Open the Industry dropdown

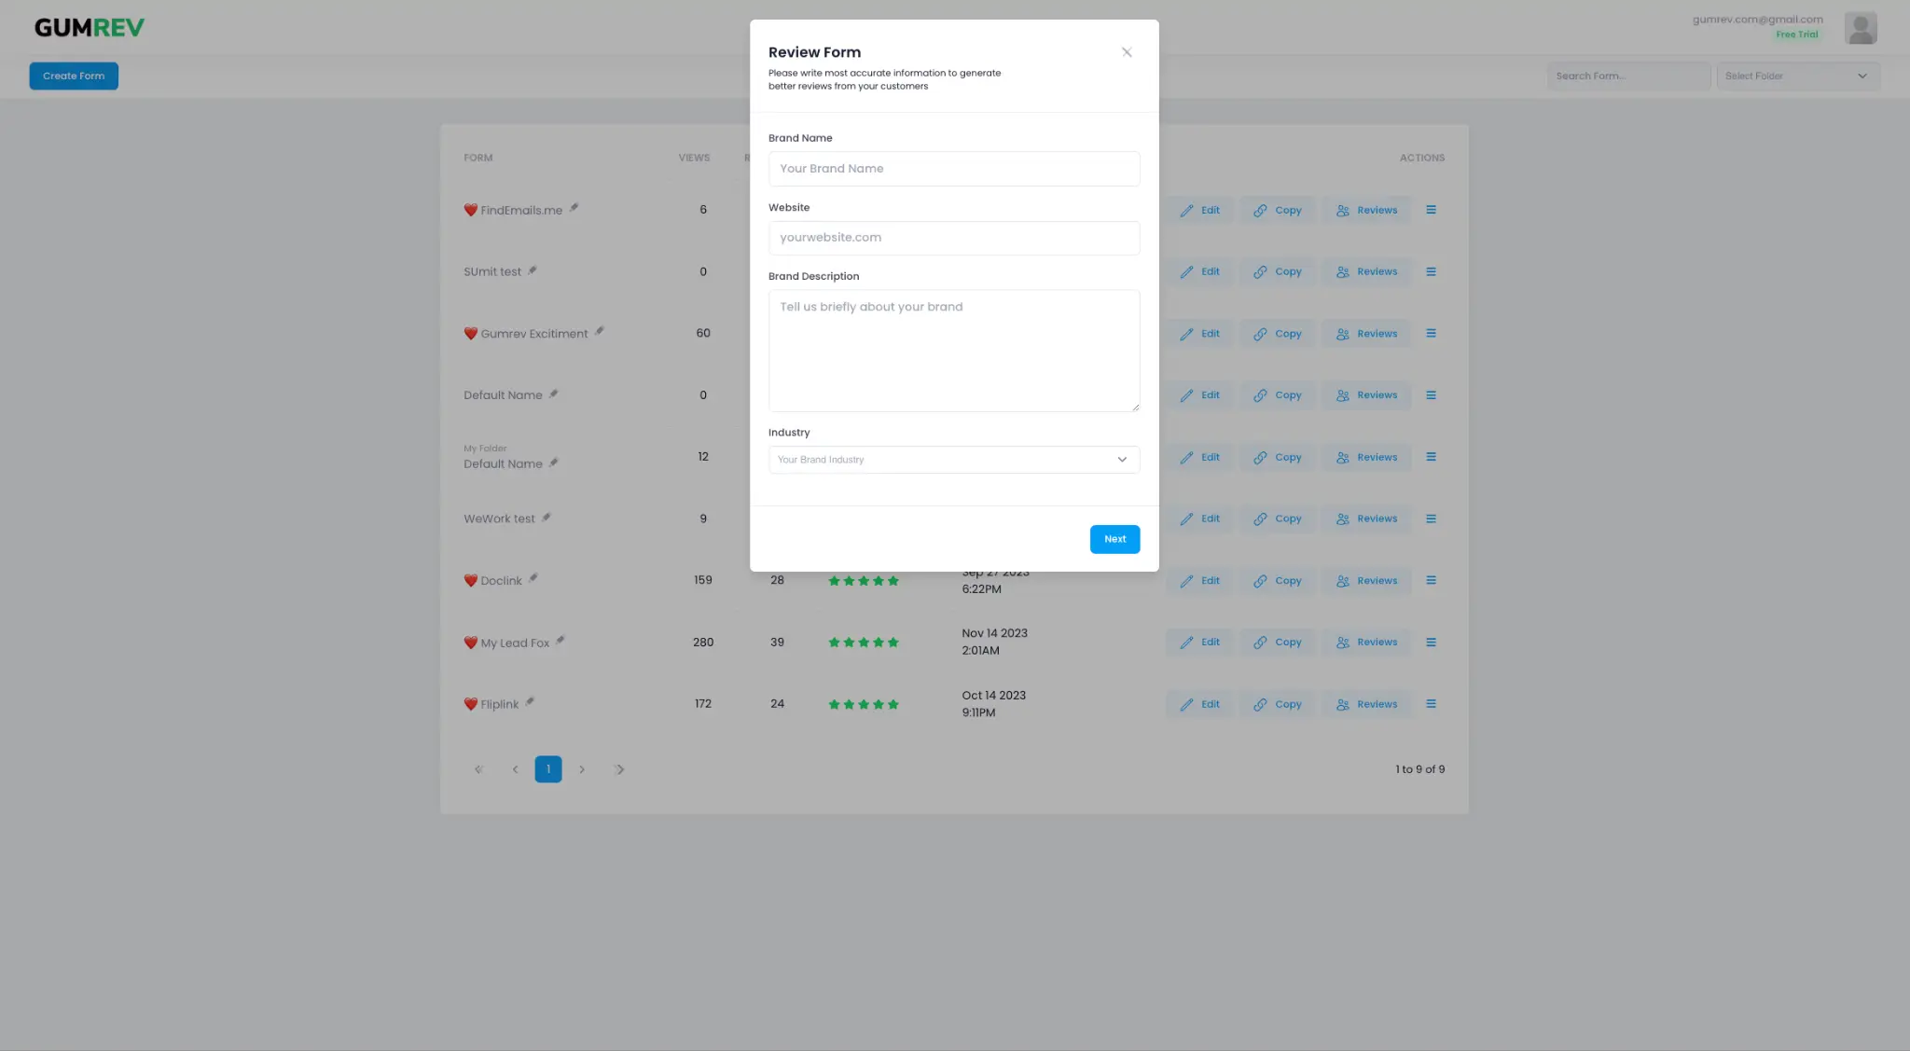(953, 460)
